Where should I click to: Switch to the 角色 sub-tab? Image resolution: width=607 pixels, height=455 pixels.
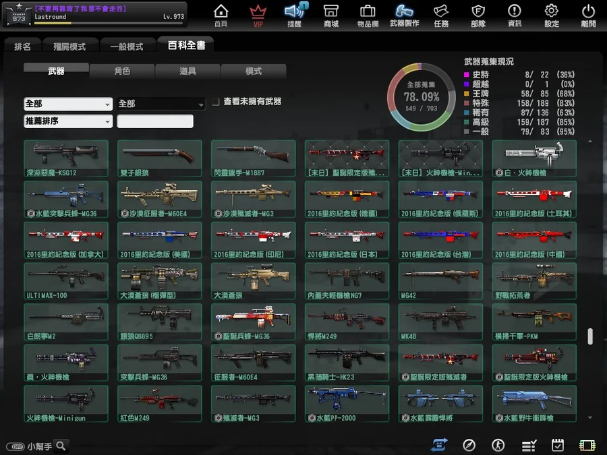(122, 71)
